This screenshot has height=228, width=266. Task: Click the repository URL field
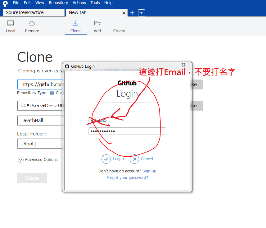[40, 84]
